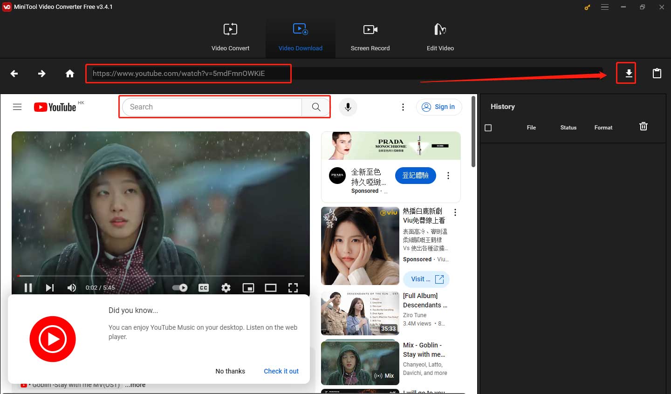Click the paste URL clipboard icon
The width and height of the screenshot is (671, 394).
point(657,74)
